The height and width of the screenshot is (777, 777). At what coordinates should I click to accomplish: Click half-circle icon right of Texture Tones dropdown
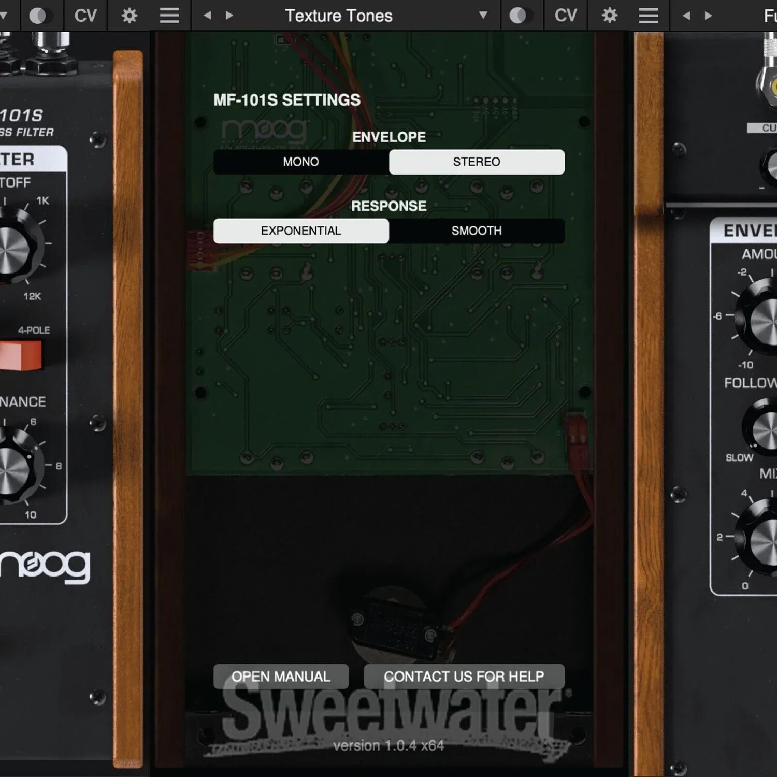click(x=517, y=16)
